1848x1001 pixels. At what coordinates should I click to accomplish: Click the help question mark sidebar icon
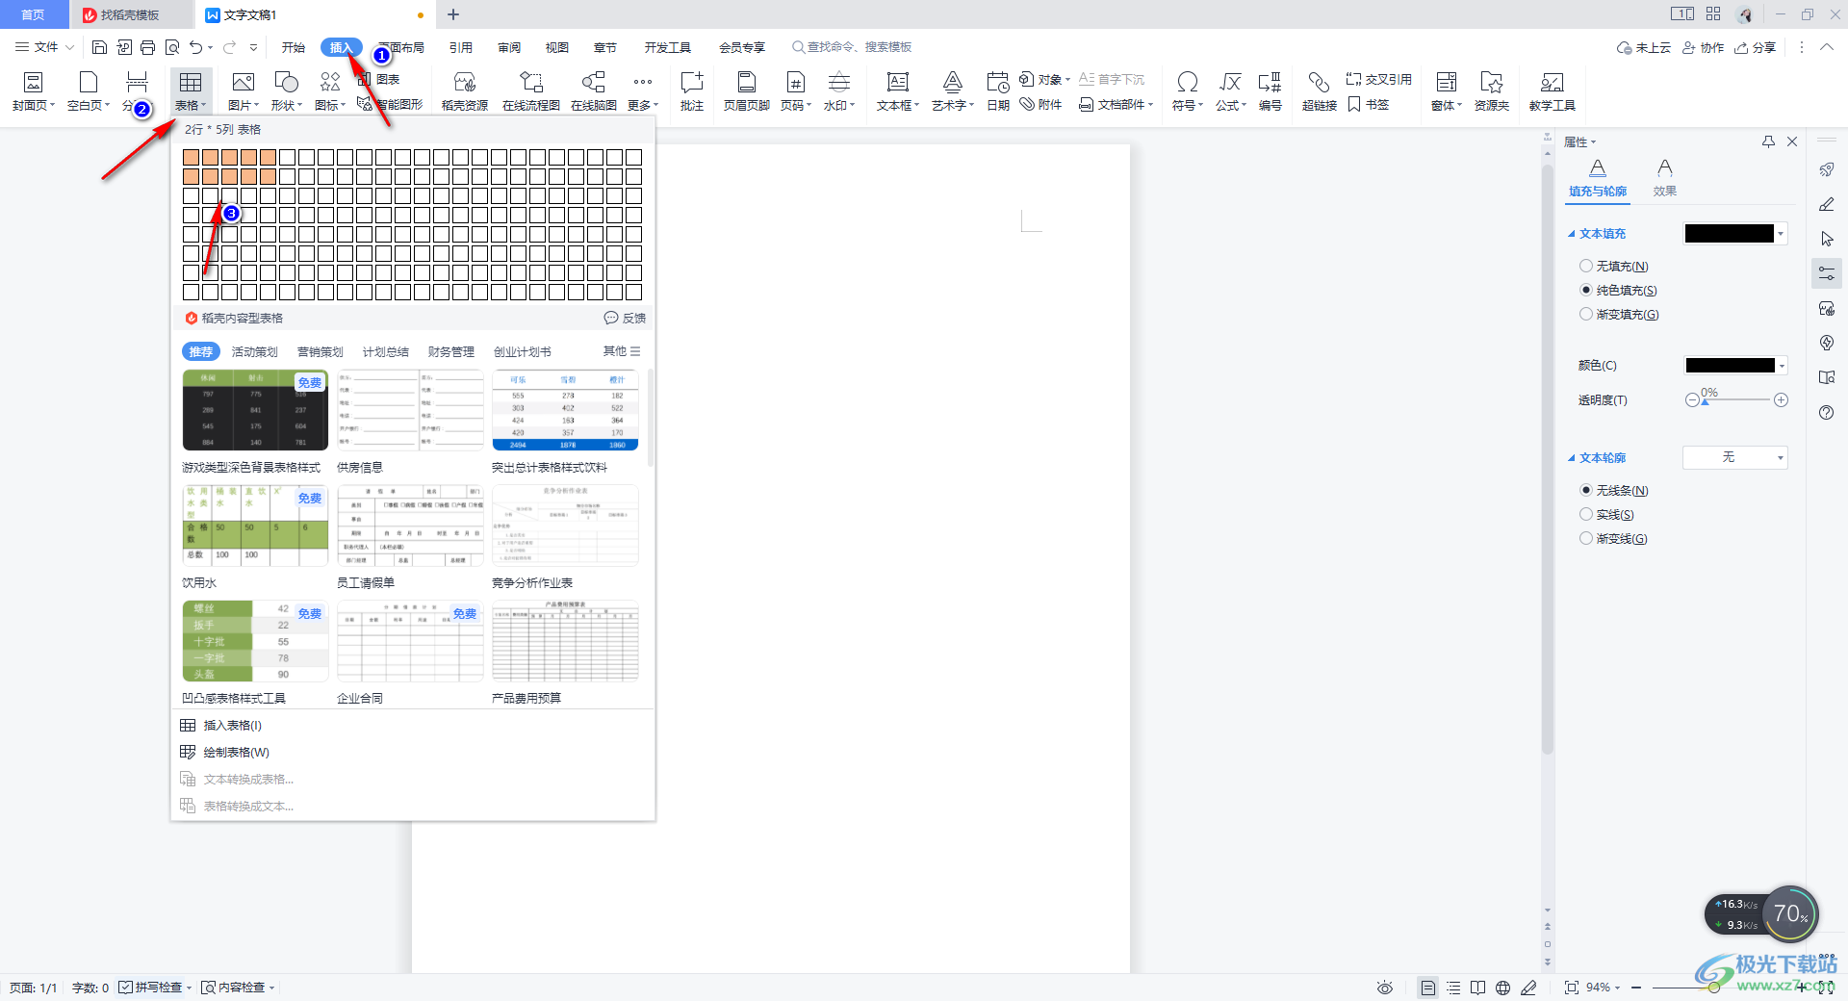tap(1827, 412)
